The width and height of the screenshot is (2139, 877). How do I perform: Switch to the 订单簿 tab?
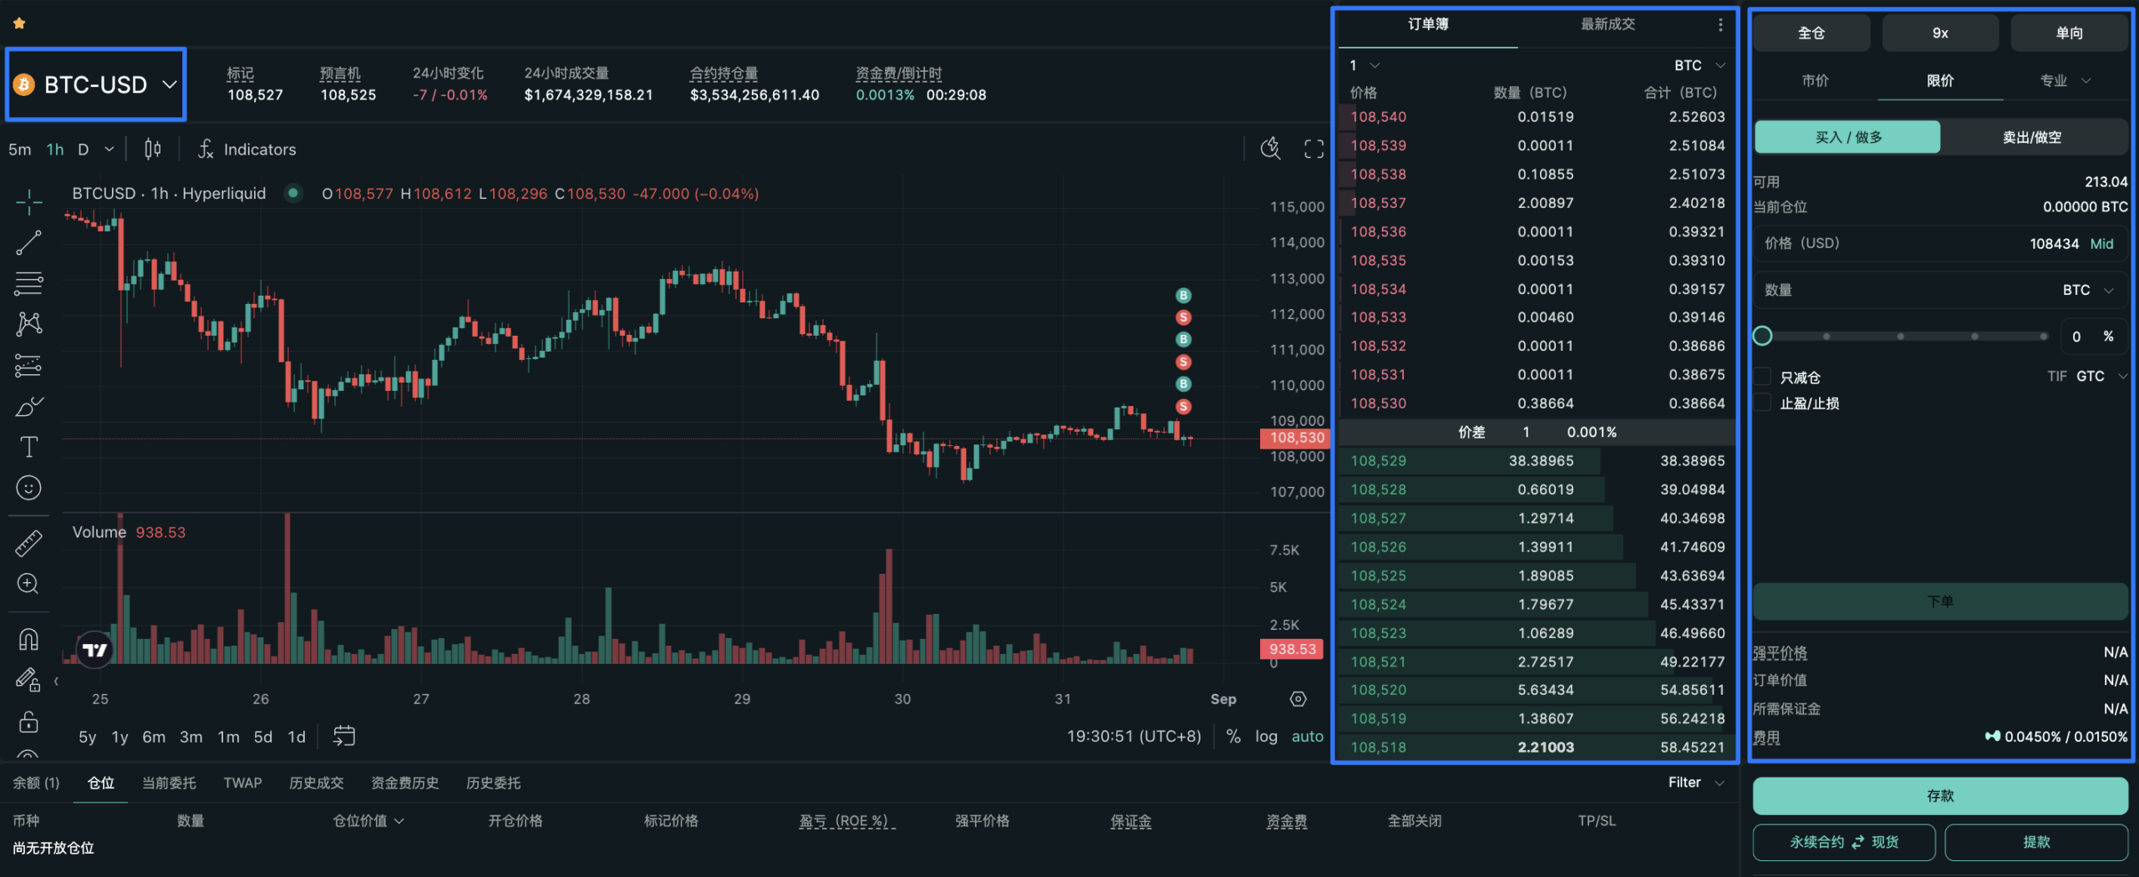[1428, 25]
